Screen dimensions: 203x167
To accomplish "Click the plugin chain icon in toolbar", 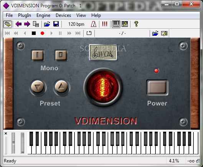I will [8, 24].
